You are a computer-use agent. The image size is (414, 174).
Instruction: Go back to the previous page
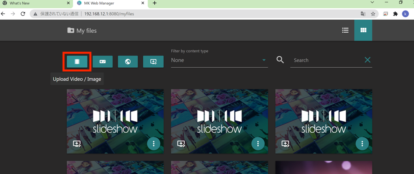coord(3,14)
